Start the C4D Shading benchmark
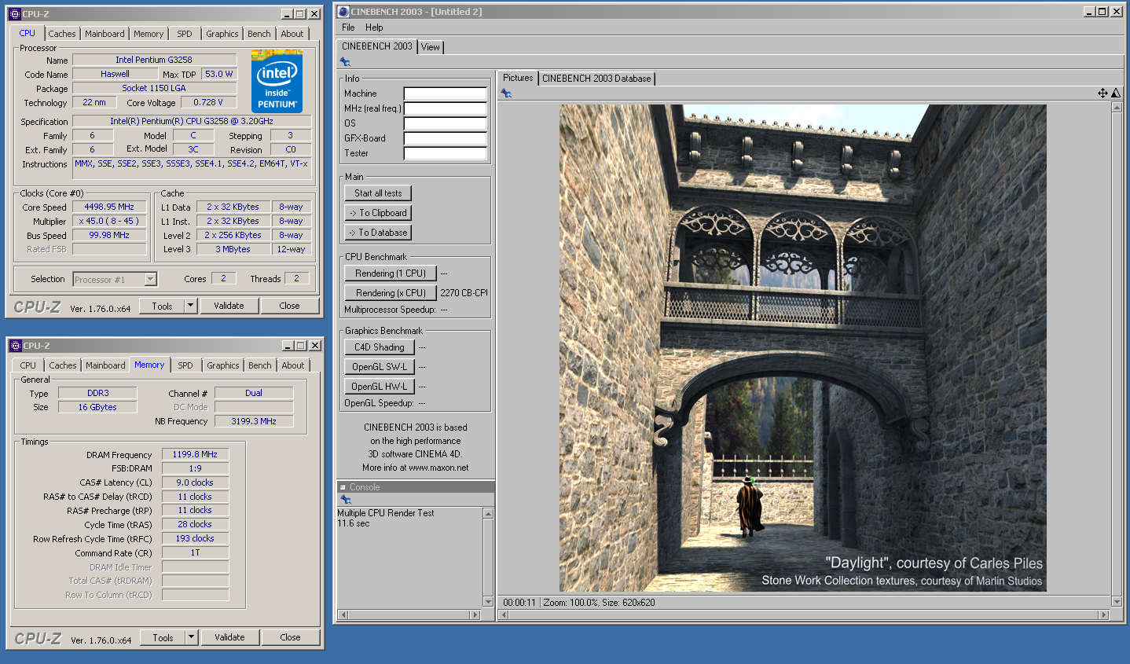The width and height of the screenshot is (1130, 664). coord(379,347)
